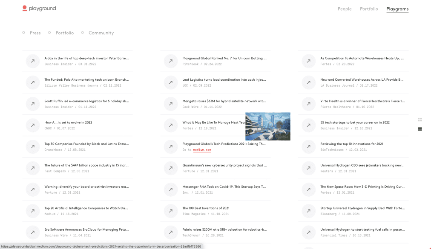Click arrow icon for top 10 innovations article
The image size is (431, 249).
[309, 147]
